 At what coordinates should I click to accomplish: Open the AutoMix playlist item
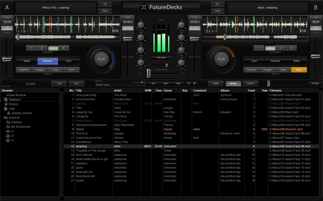tap(20, 113)
